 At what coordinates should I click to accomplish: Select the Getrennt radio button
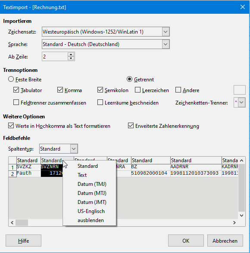129,79
